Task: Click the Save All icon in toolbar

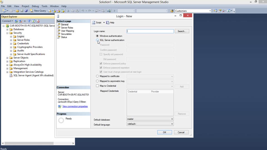Action: point(26,11)
